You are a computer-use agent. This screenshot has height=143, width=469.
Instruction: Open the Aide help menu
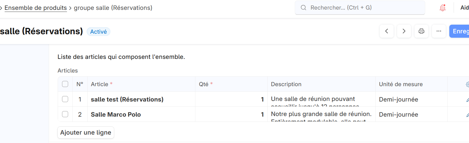[464, 8]
